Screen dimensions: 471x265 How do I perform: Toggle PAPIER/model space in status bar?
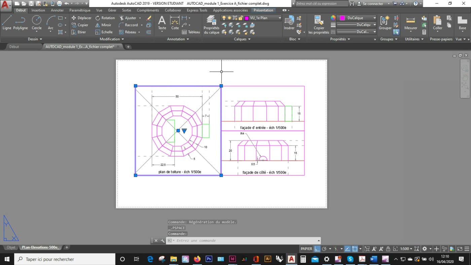point(306,249)
